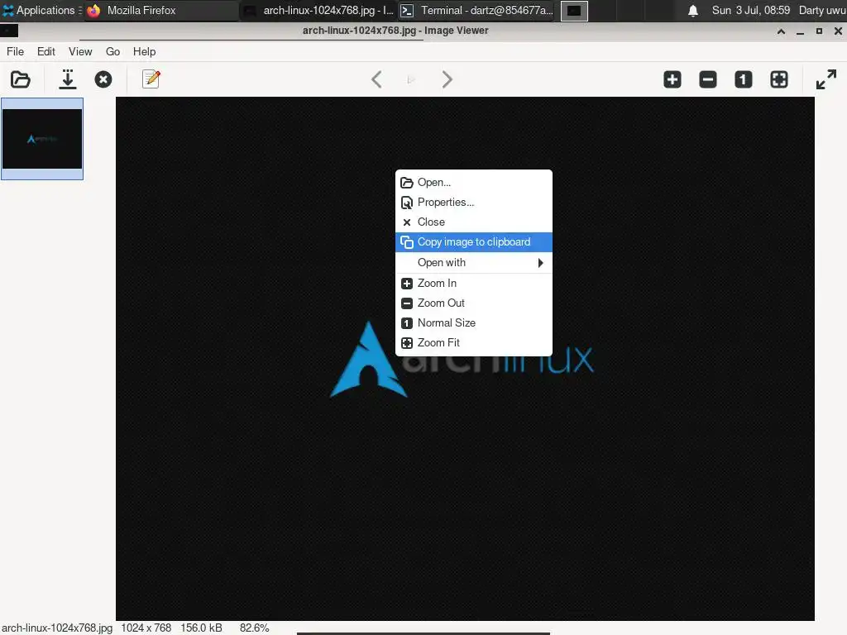847x635 pixels.
Task: Click the workspace switcher thumbnail in the panel
Action: [x=574, y=11]
